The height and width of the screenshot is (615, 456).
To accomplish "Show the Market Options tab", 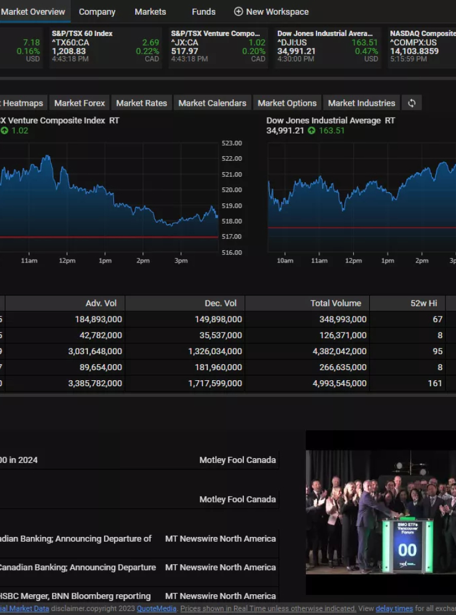I will pos(287,103).
